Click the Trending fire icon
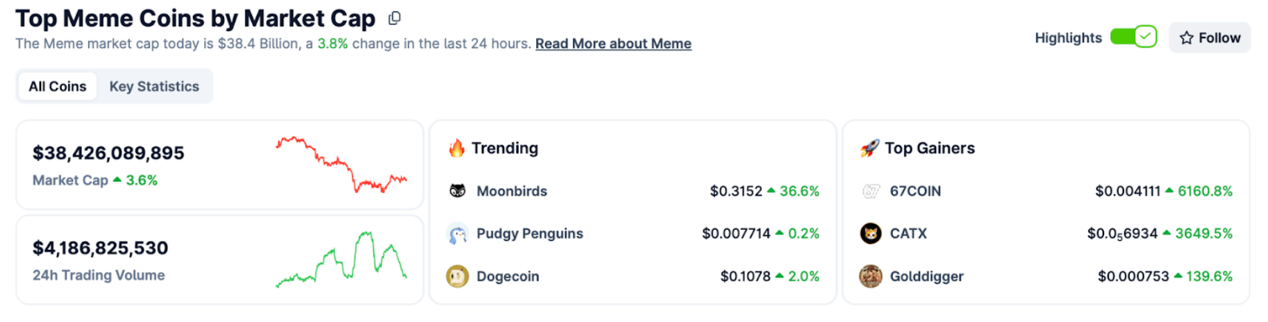This screenshot has width=1268, height=322. pyautogui.click(x=457, y=148)
